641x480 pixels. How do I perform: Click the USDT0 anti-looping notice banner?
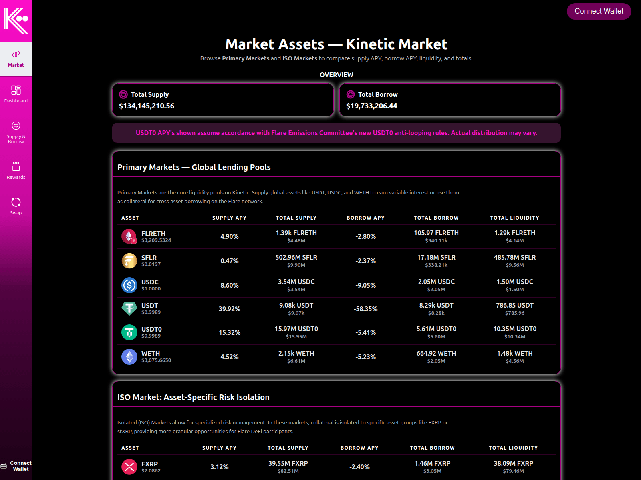tap(337, 133)
